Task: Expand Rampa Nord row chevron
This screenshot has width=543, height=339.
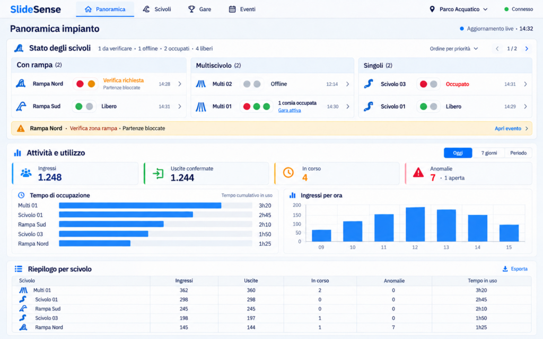Action: click(x=180, y=84)
